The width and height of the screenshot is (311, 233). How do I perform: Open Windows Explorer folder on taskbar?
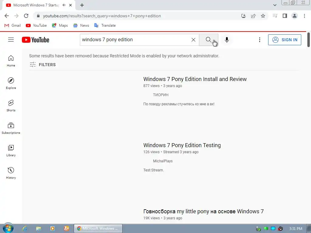(39, 228)
